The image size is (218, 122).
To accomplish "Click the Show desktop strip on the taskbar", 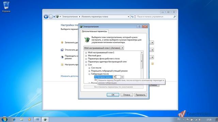I will [217, 119].
